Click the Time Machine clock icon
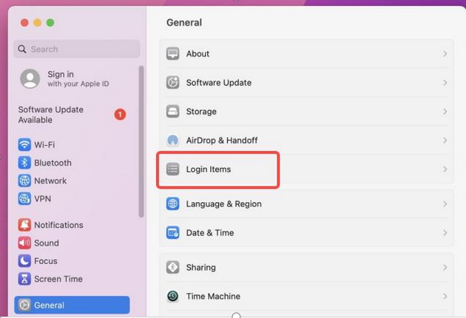 tap(172, 296)
